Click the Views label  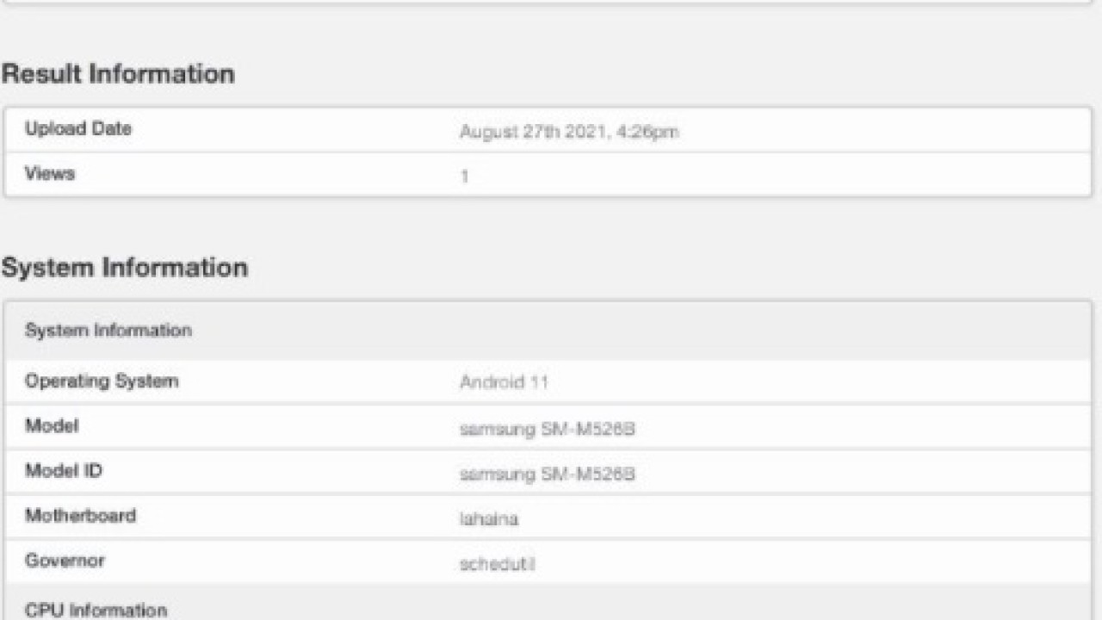pos(50,174)
